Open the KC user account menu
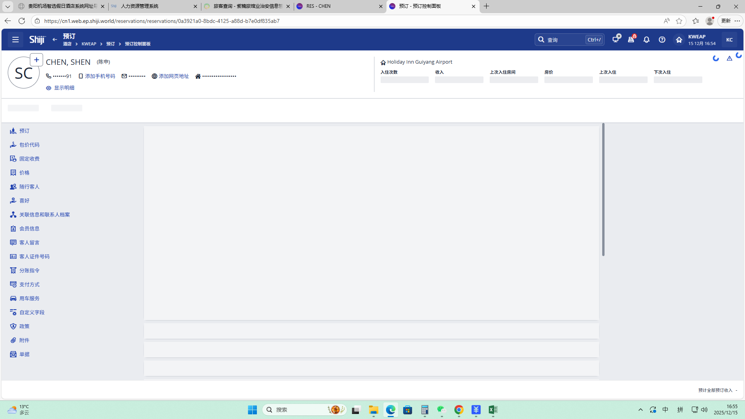The image size is (745, 419). tap(729, 40)
